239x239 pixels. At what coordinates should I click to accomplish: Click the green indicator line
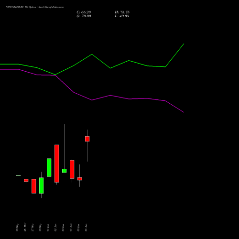(92, 54)
